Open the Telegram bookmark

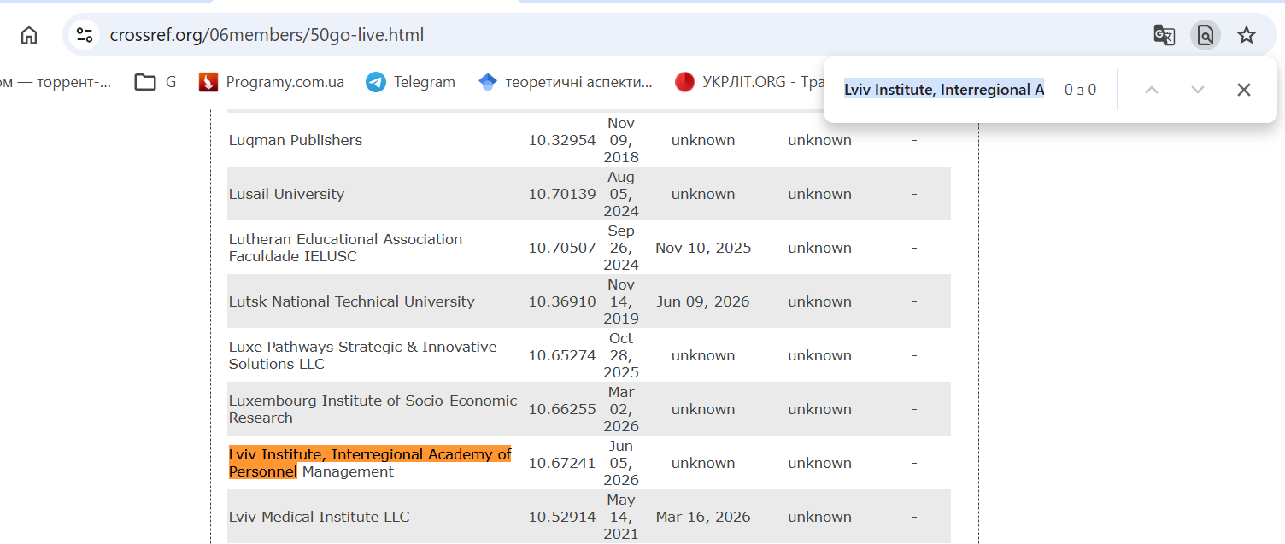(x=411, y=82)
